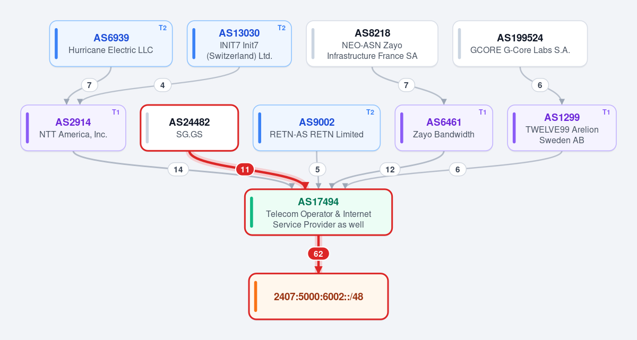This screenshot has height=340, width=637.
Task: Click the AS13030 Init7 node
Action: click(239, 43)
